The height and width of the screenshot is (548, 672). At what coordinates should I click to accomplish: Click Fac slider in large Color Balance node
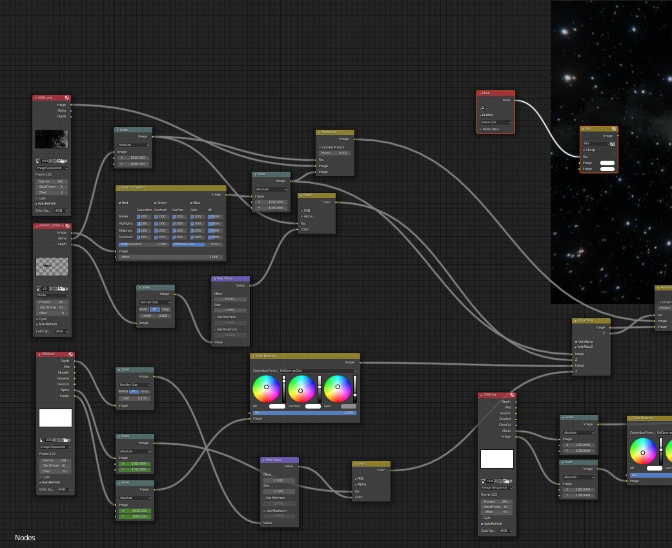pyautogui.click(x=304, y=412)
